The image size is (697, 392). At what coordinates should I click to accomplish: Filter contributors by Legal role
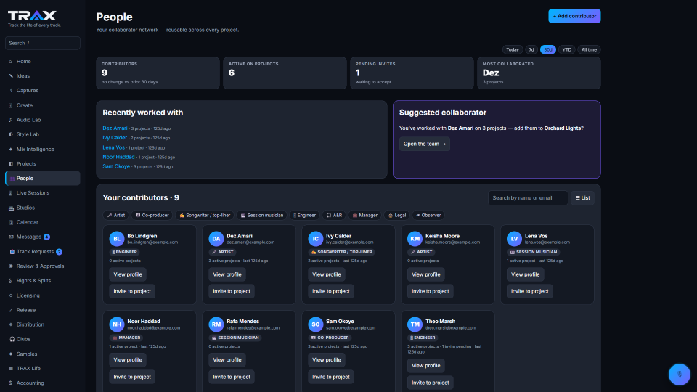(397, 215)
